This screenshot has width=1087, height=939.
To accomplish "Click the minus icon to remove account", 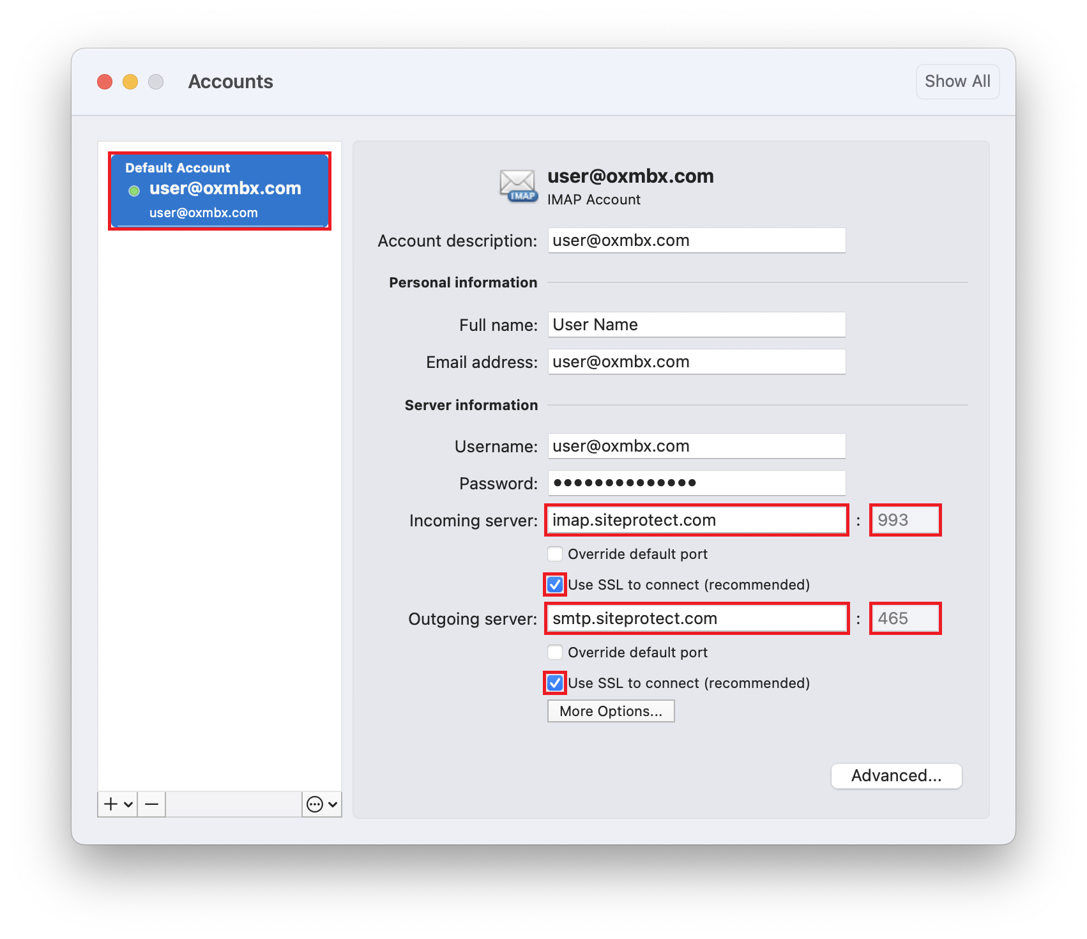I will coord(151,804).
